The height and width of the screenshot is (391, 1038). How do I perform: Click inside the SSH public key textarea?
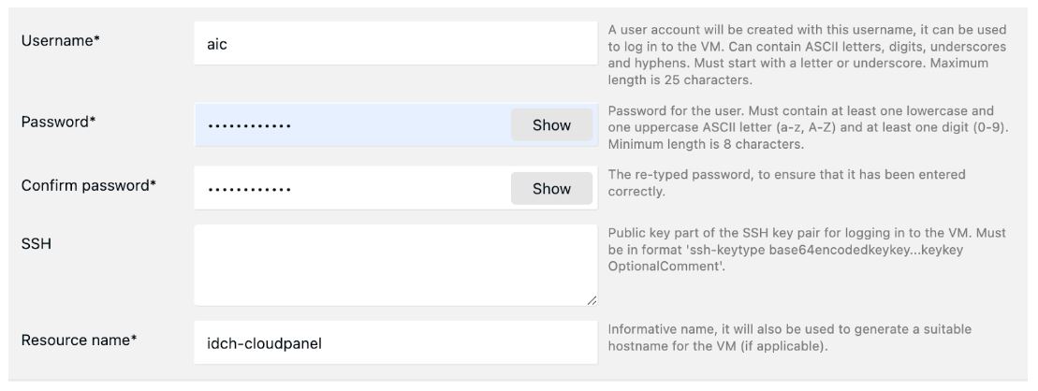pyautogui.click(x=395, y=266)
